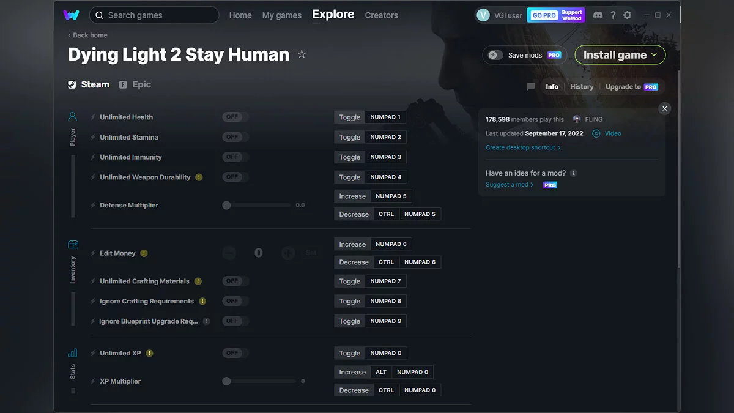Open help via question mark icon

pos(613,15)
